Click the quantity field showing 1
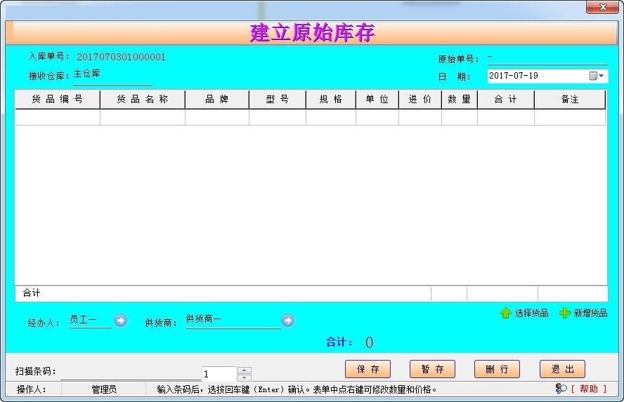This screenshot has width=624, height=402. (x=219, y=374)
